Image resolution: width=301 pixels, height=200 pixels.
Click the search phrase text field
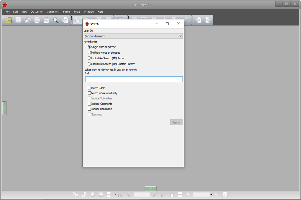134,79
